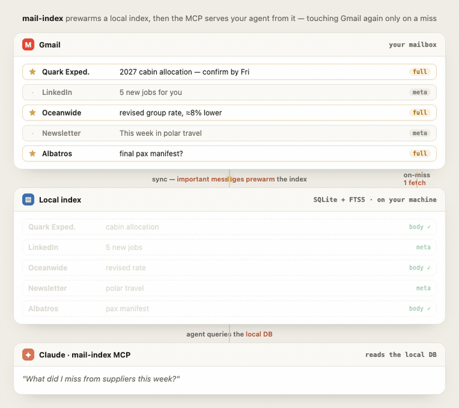Click the 'Albatros' sender name in Gmail

57,154
